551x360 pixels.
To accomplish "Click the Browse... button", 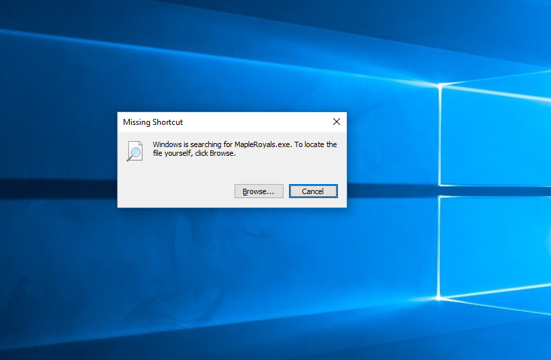I will [x=259, y=191].
